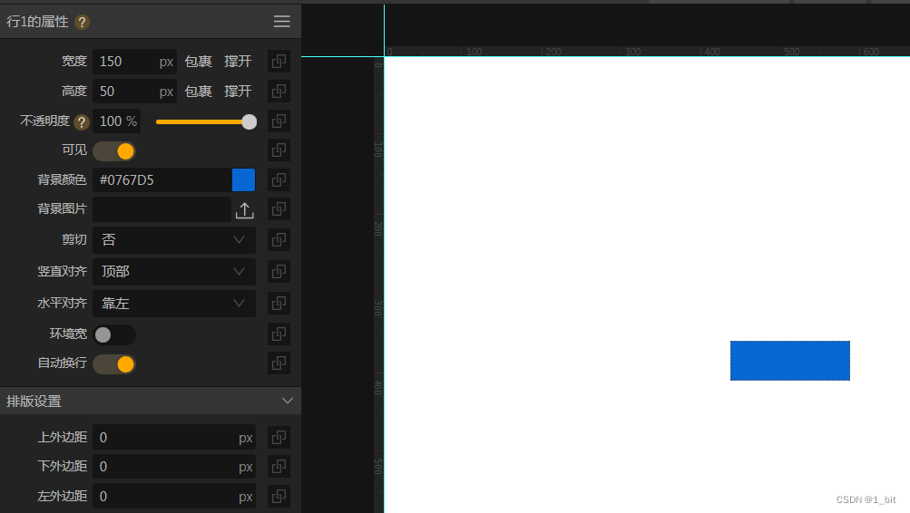
Task: Click the 背景颜色 hex field #0767D5
Action: (x=161, y=179)
